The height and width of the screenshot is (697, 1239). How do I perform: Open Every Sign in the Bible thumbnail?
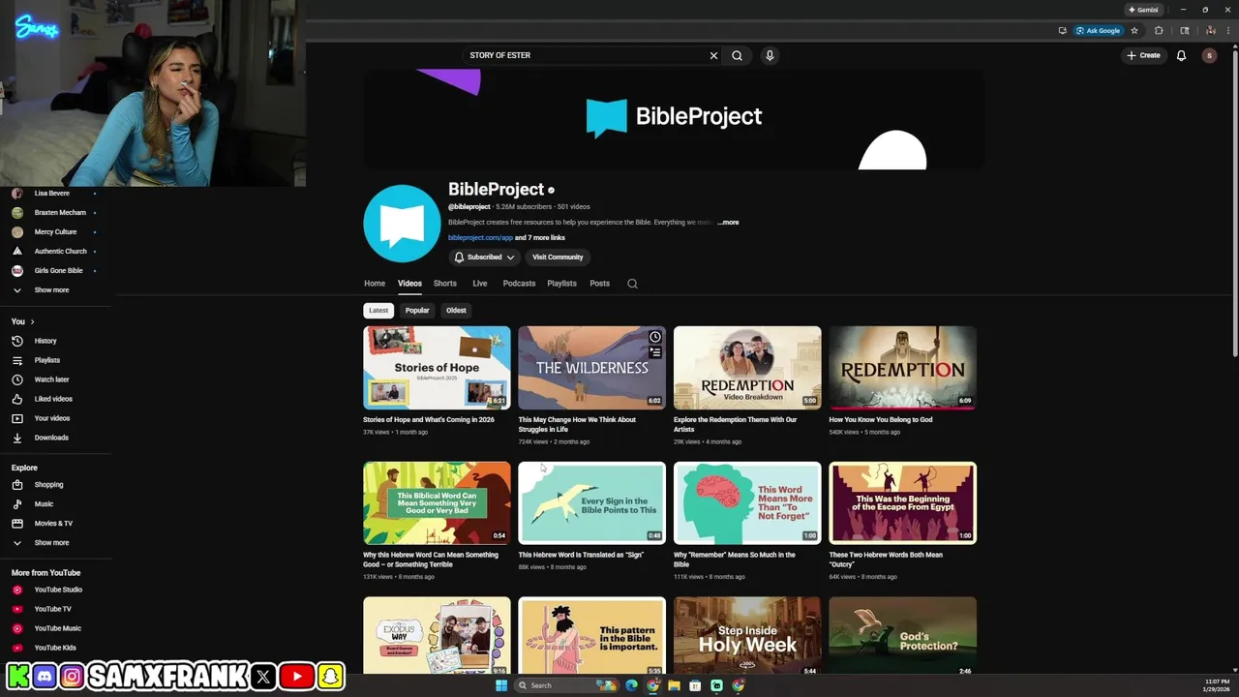(x=591, y=503)
